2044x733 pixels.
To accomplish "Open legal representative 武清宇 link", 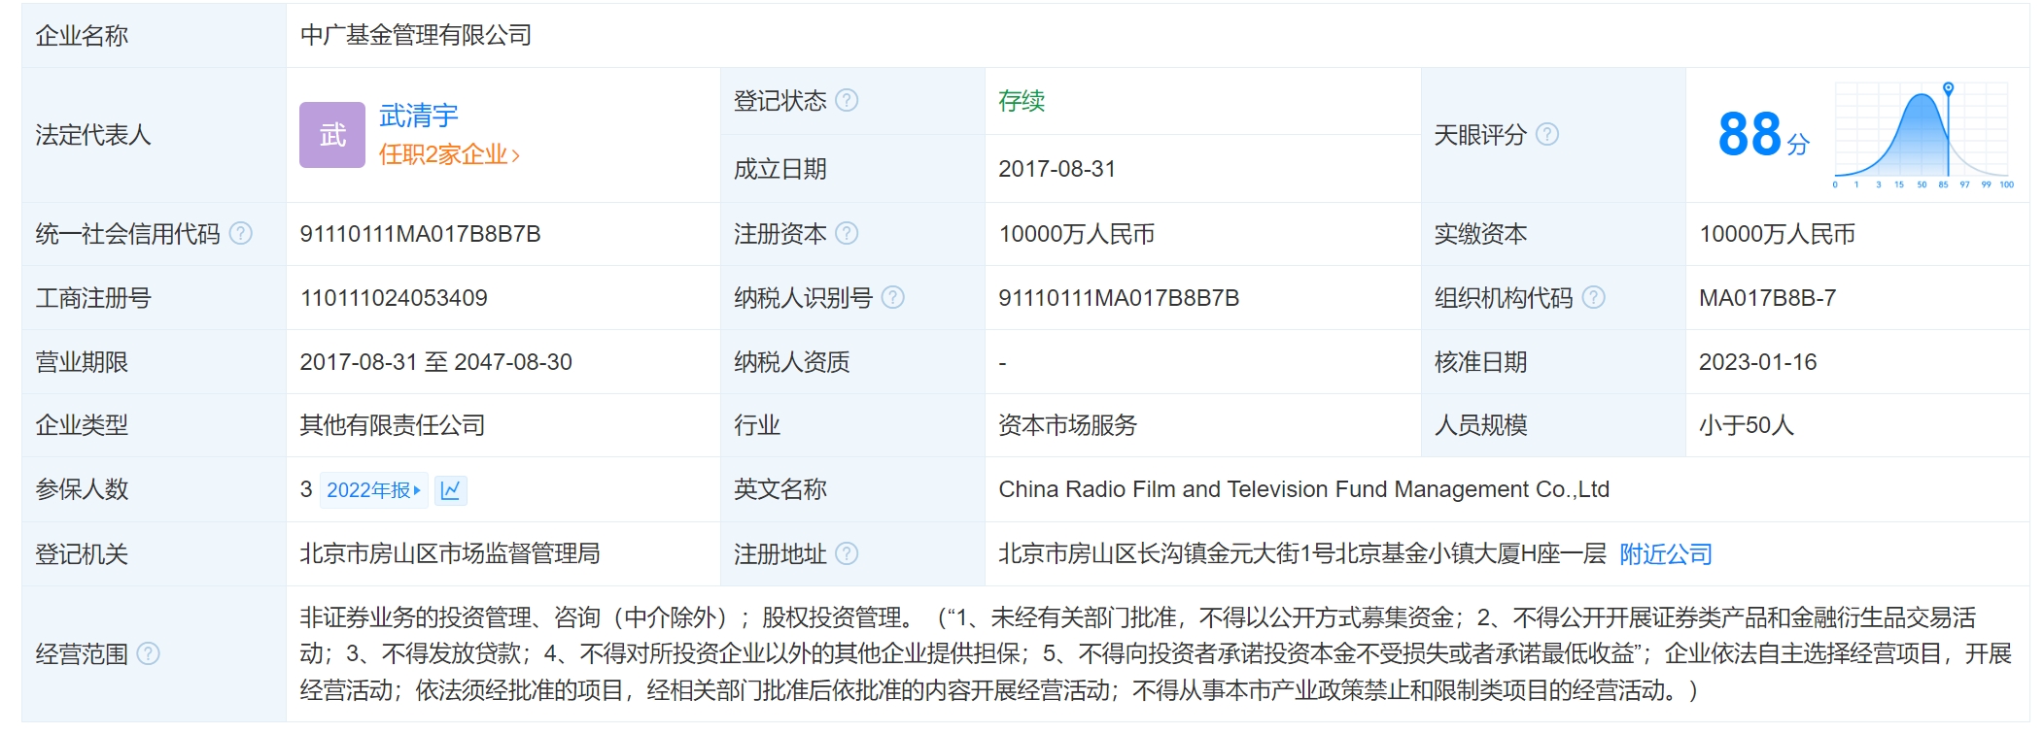I will [418, 116].
